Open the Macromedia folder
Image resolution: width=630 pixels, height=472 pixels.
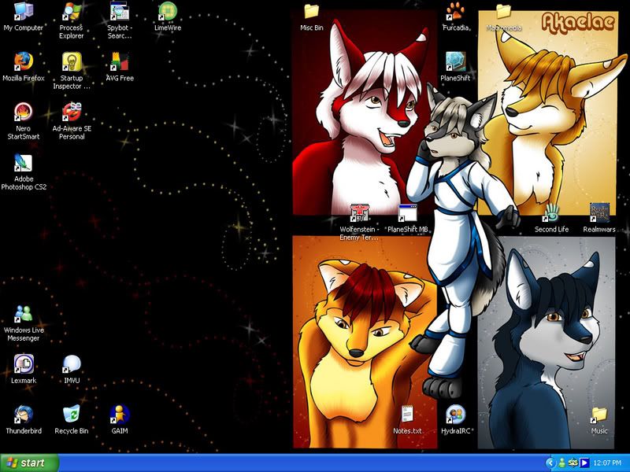503,17
